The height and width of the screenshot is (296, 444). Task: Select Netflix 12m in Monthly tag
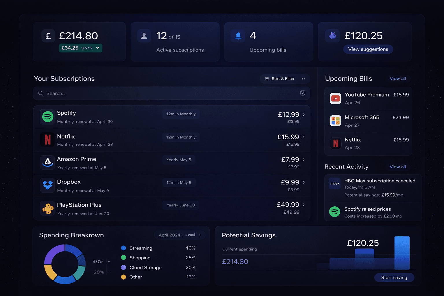pyautogui.click(x=181, y=137)
